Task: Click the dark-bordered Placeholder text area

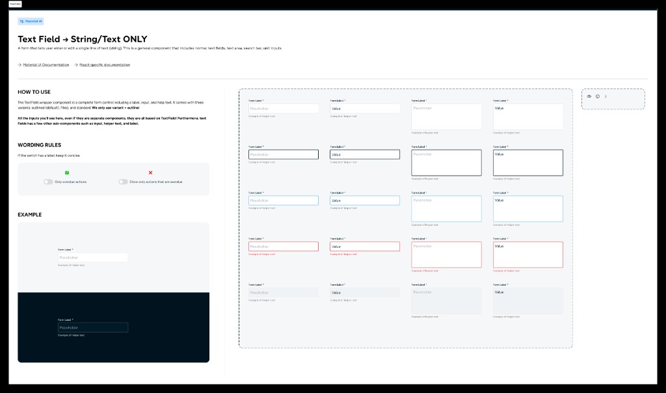Action: [446, 163]
